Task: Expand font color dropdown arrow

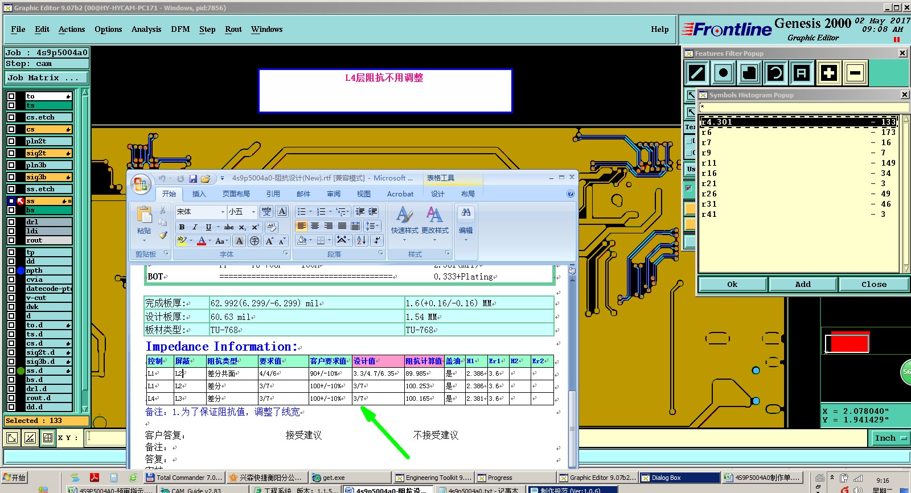Action: (x=210, y=241)
